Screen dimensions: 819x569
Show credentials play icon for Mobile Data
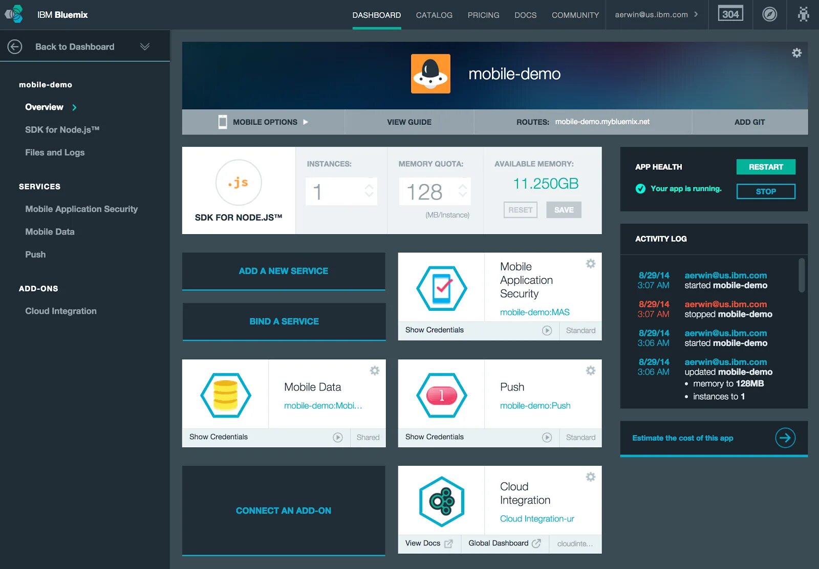pos(338,437)
